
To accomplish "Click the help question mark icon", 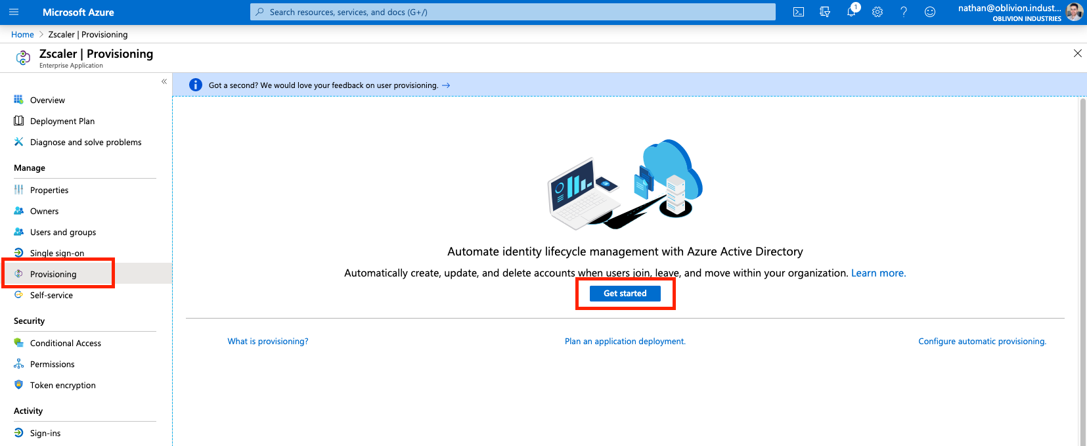I will [904, 12].
